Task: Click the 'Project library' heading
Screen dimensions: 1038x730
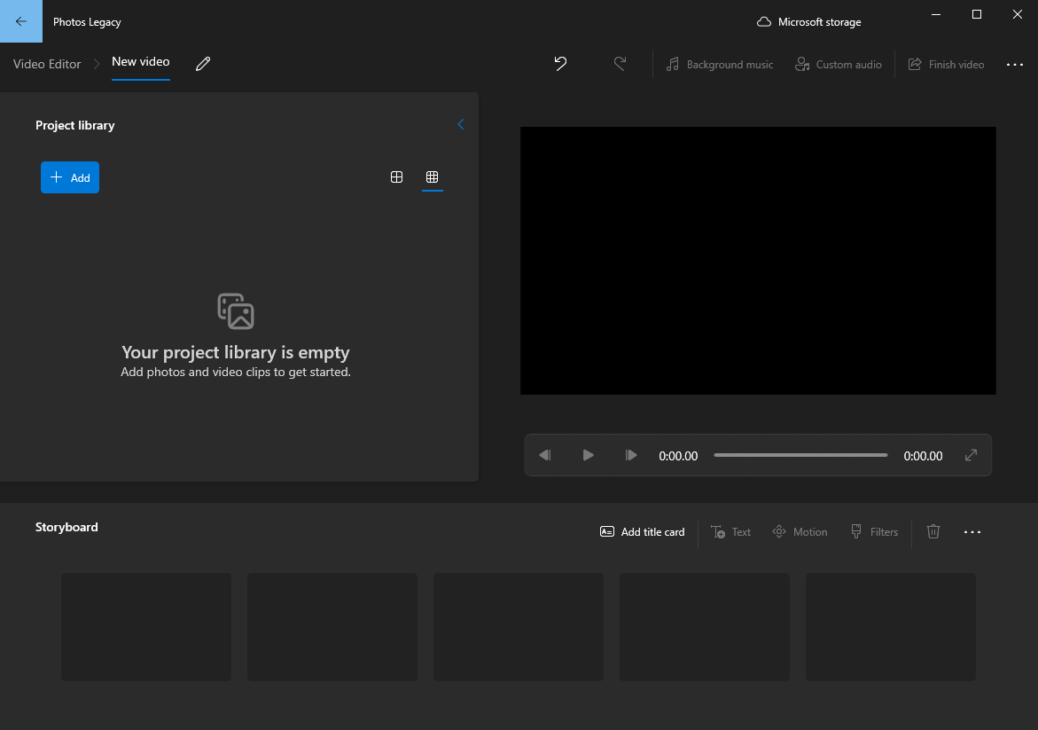Action: 74,125
